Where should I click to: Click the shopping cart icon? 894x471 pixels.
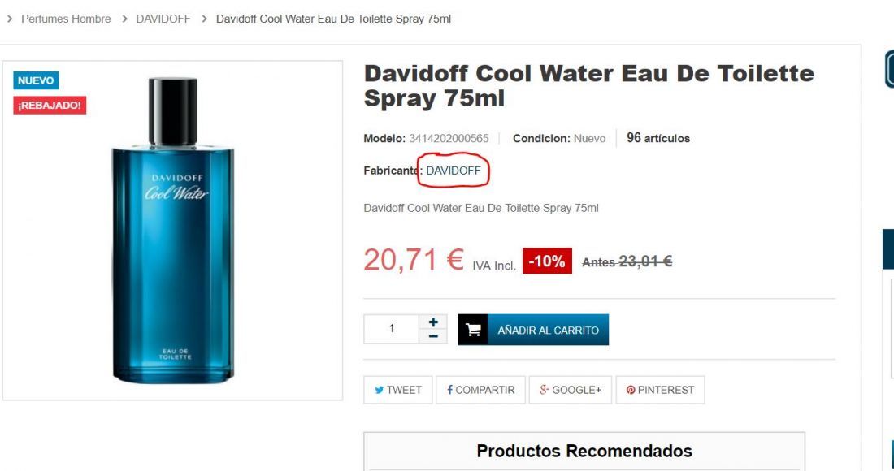(x=473, y=330)
